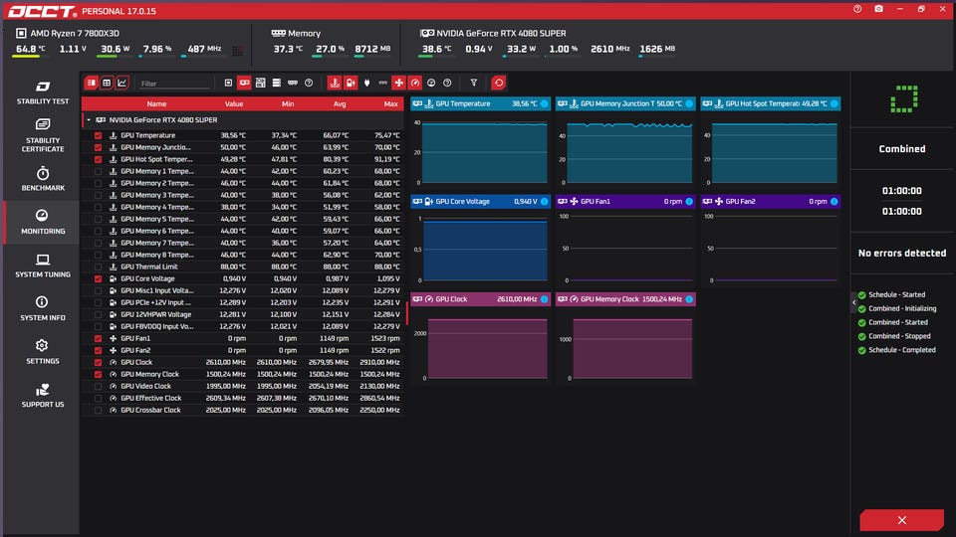The image size is (956, 537).
Task: Toggle storage sensors filter icon
Action: tap(276, 83)
